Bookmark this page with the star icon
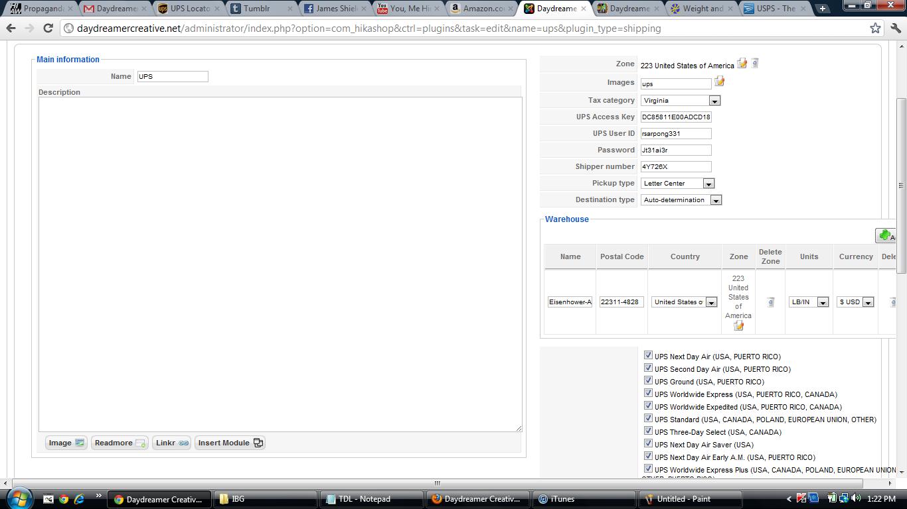 click(x=875, y=28)
